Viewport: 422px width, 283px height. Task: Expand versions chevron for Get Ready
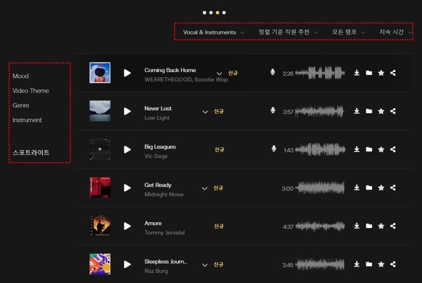204,189
